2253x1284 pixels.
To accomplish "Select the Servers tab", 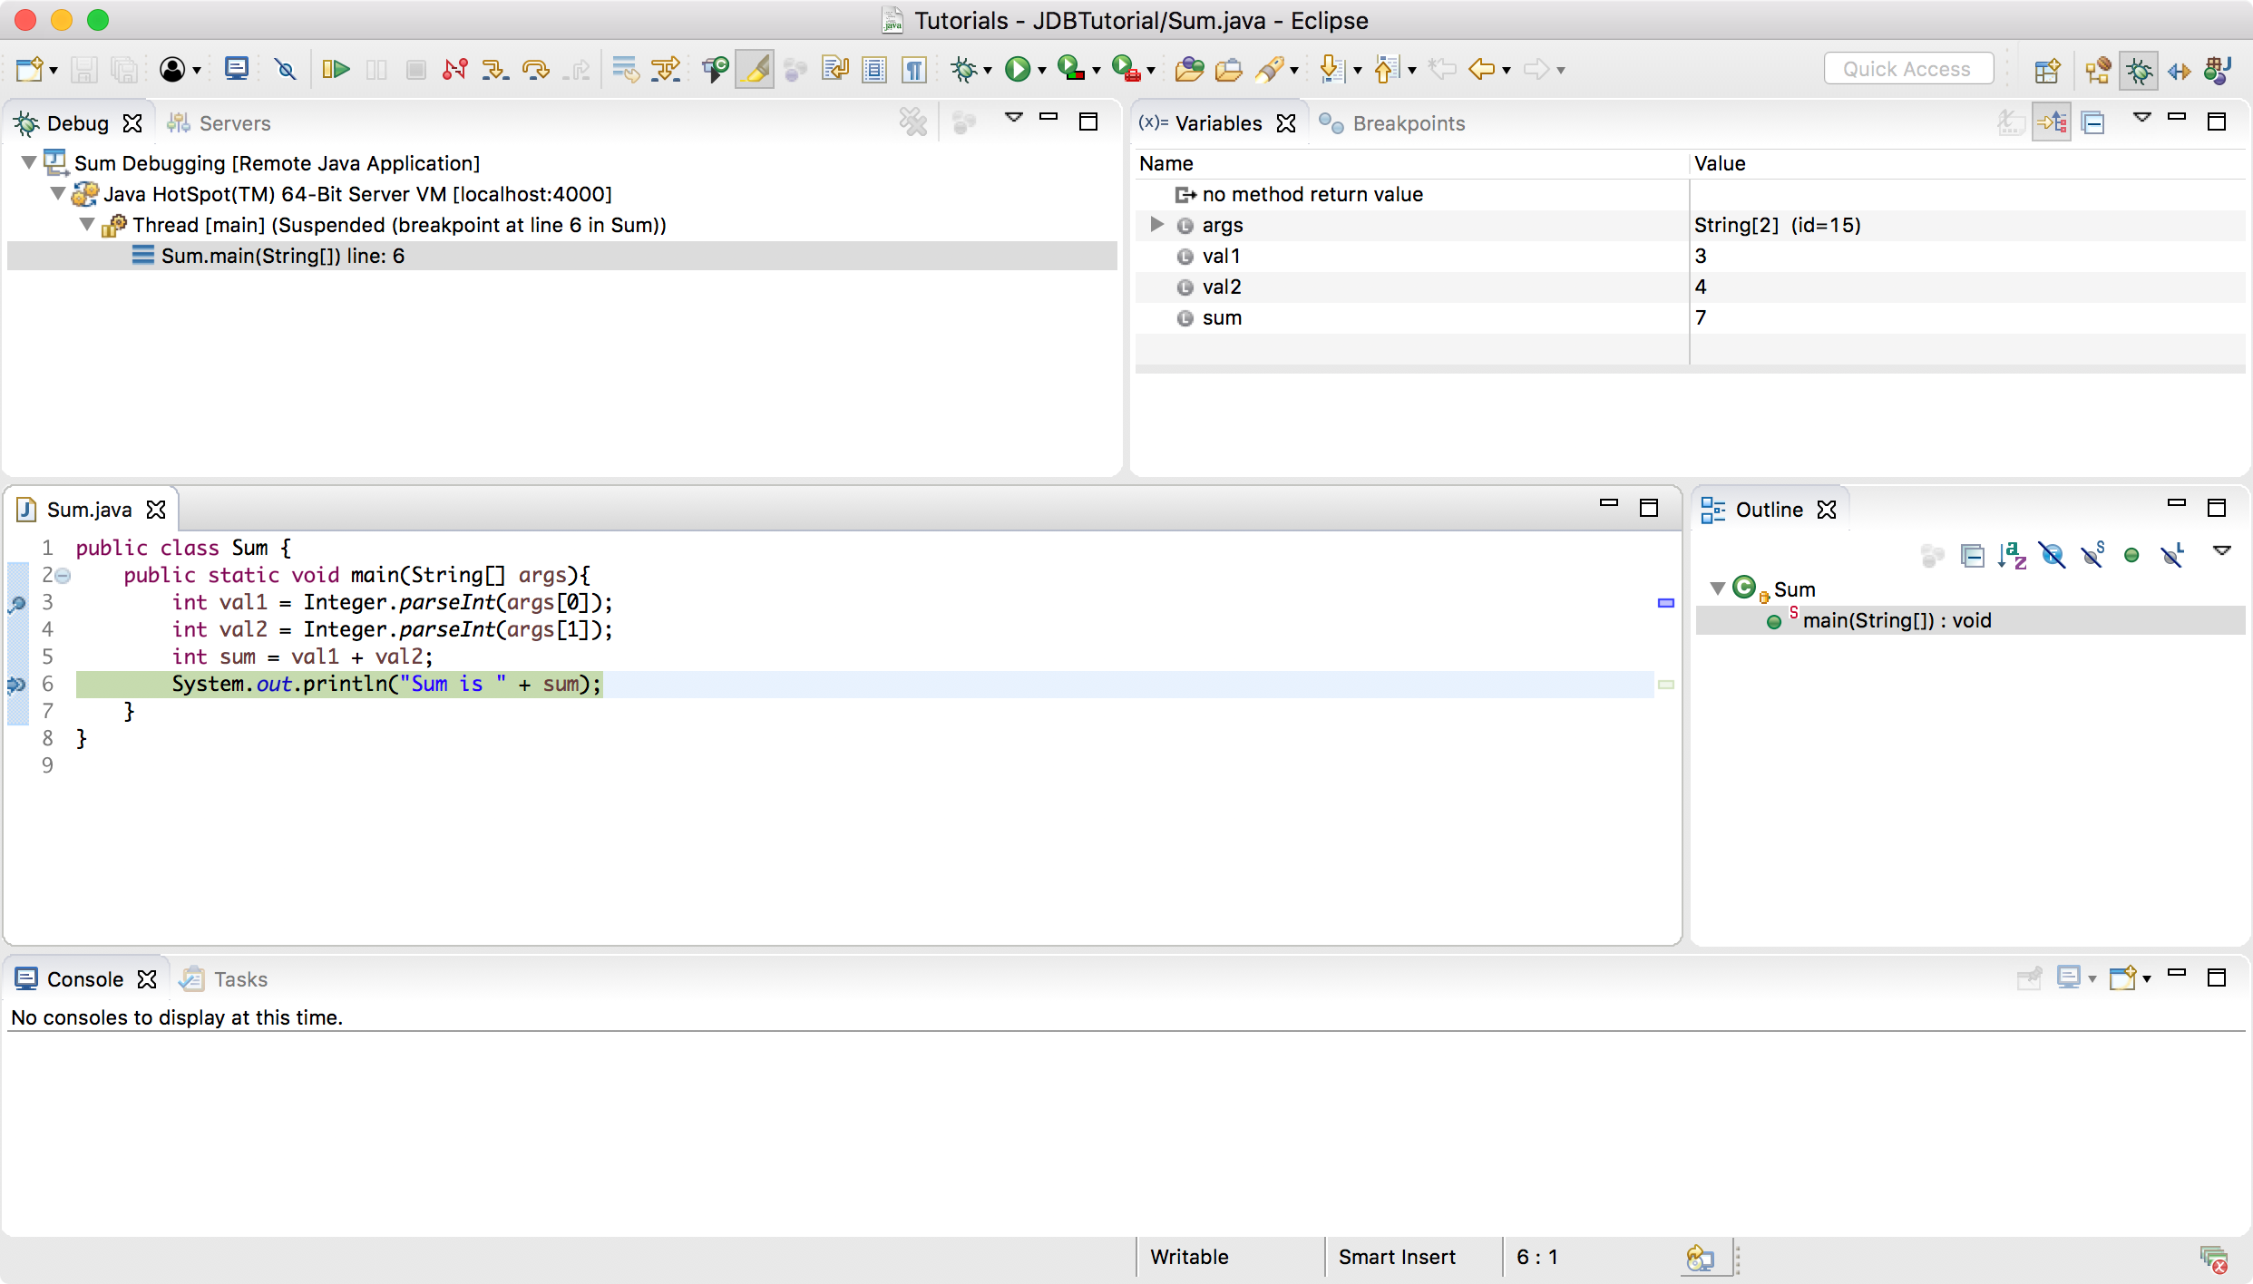I will [220, 123].
